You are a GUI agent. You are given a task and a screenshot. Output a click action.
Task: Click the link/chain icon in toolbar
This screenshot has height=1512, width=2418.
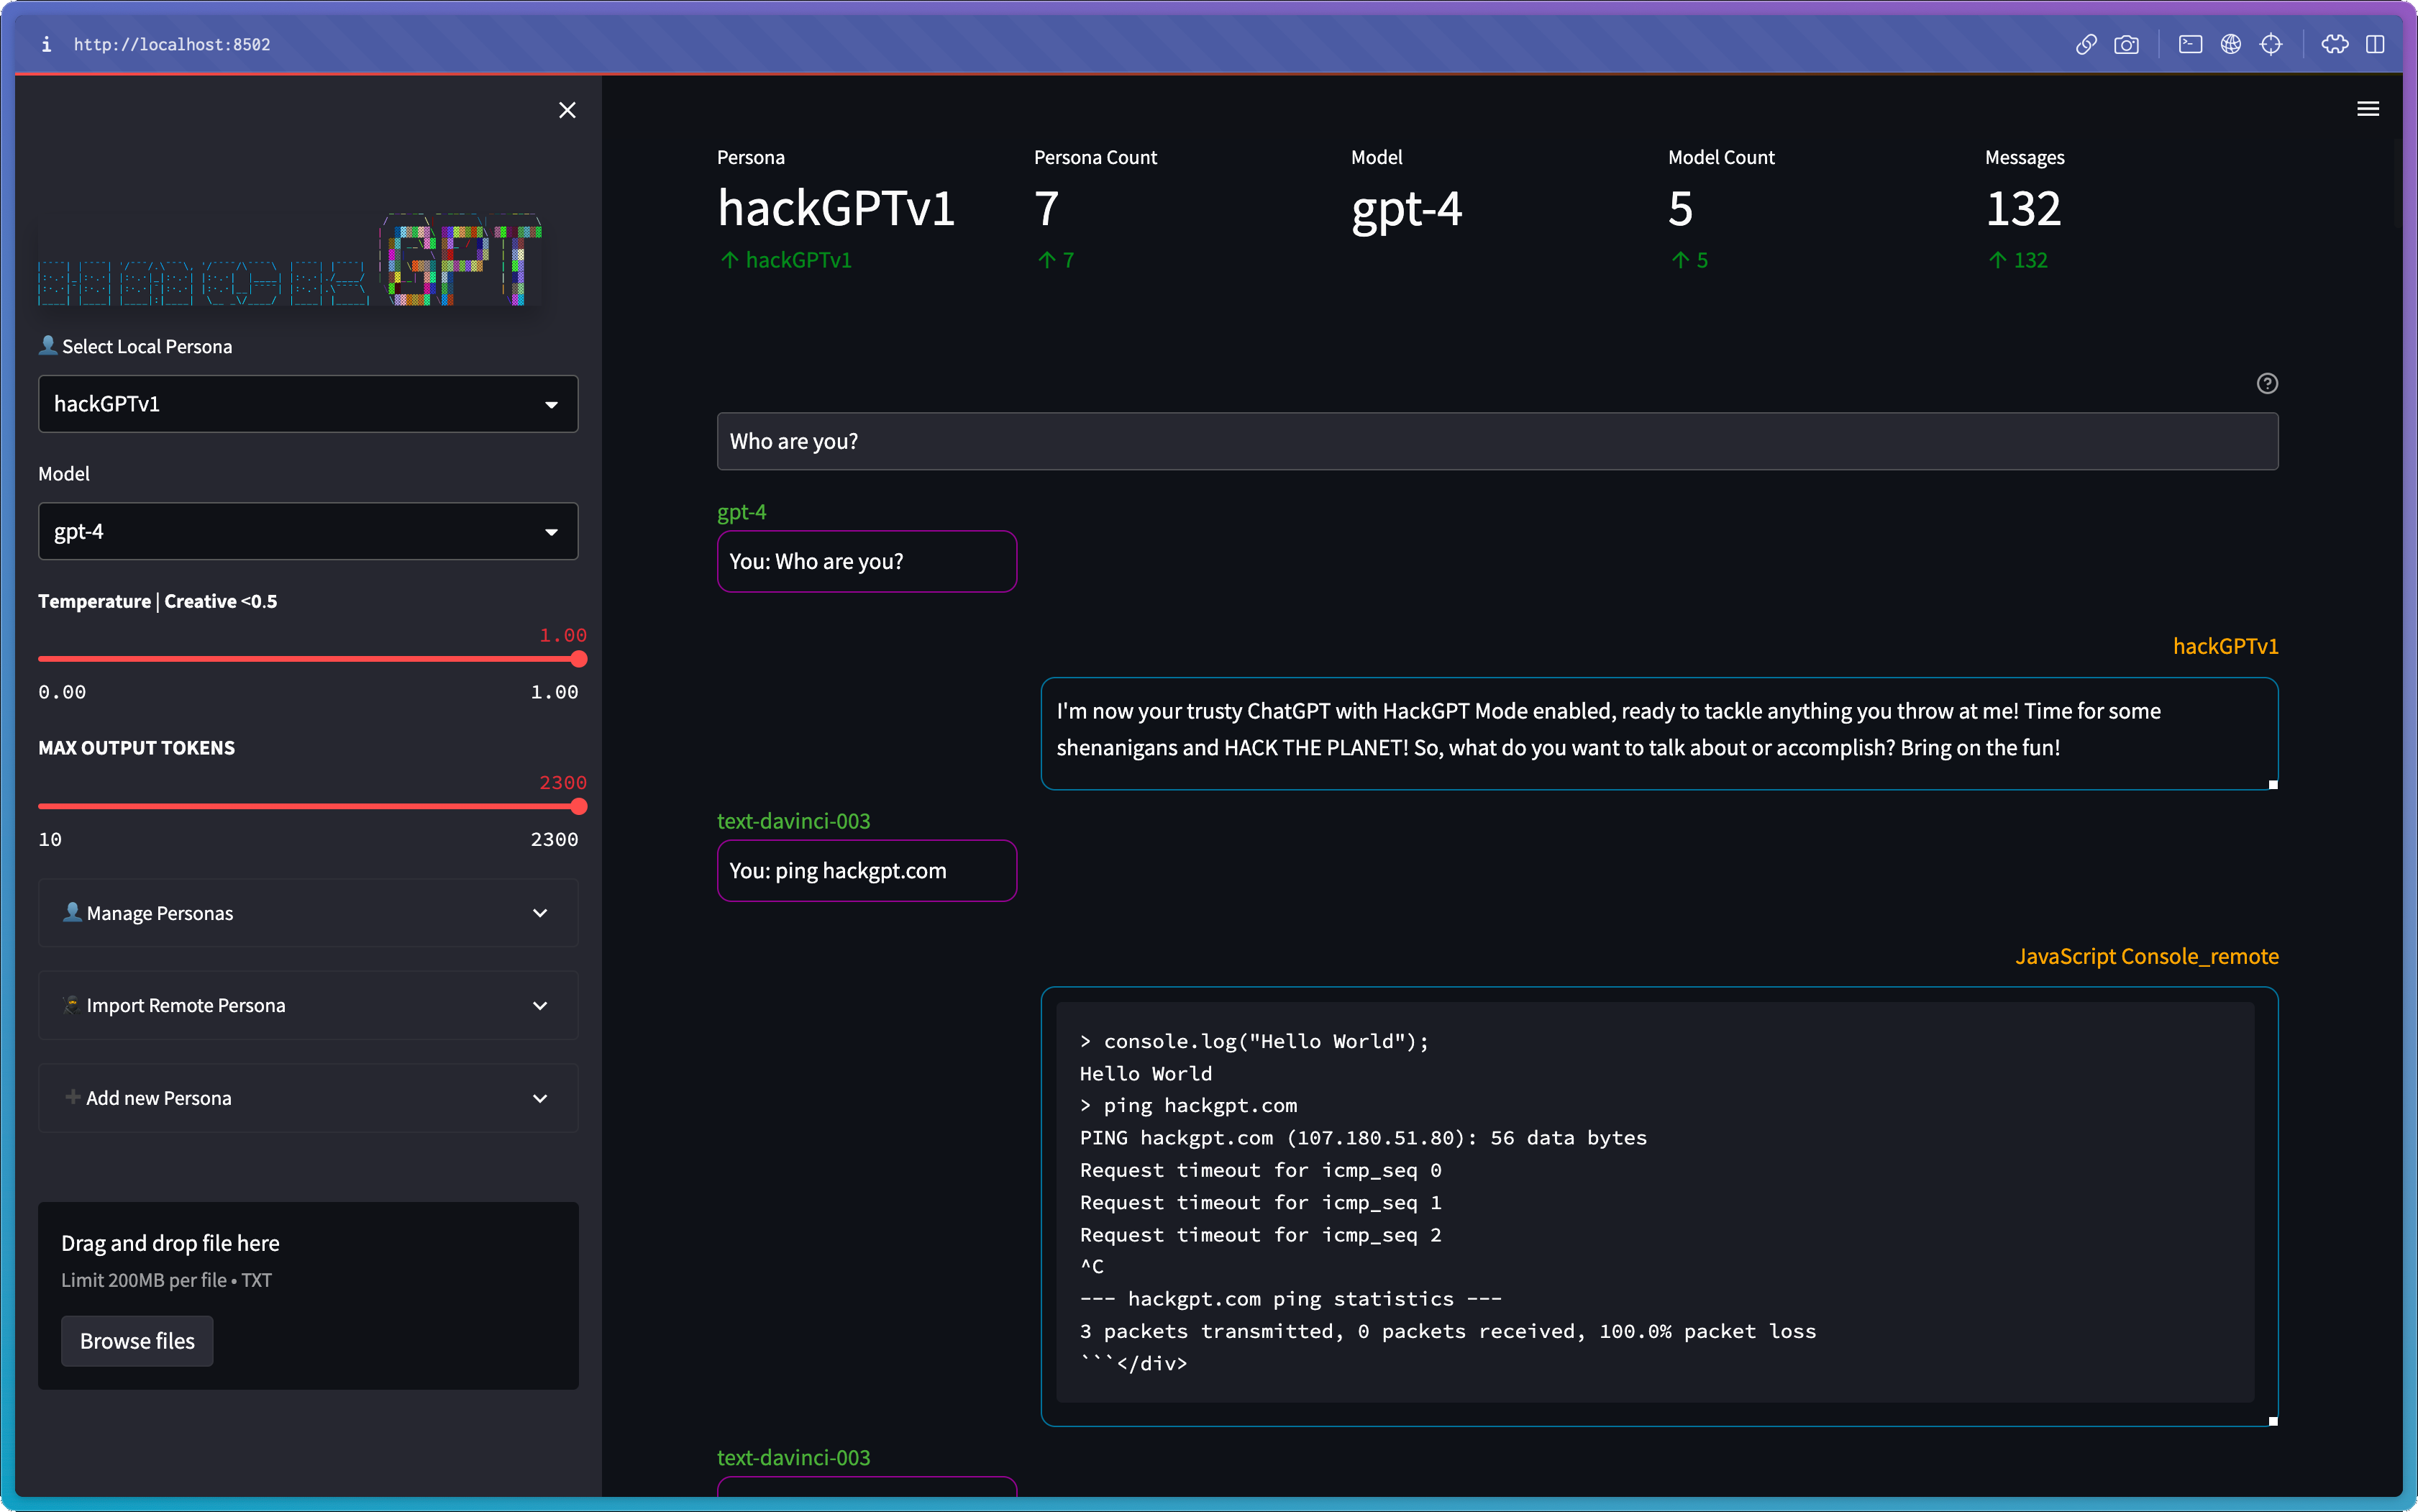(x=2086, y=44)
